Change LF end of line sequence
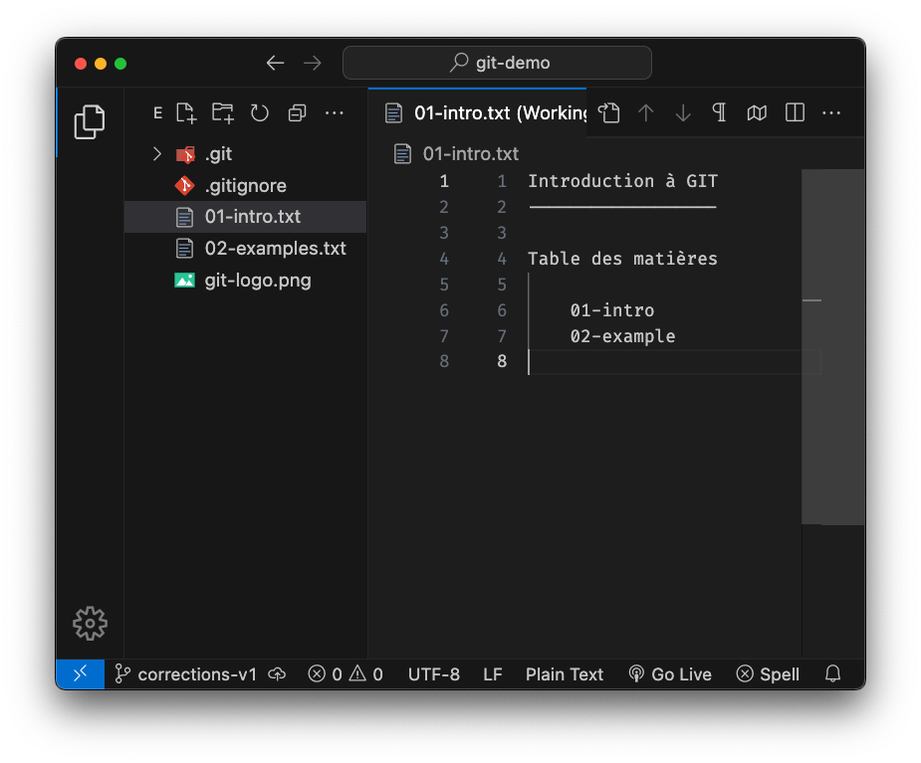 tap(493, 674)
